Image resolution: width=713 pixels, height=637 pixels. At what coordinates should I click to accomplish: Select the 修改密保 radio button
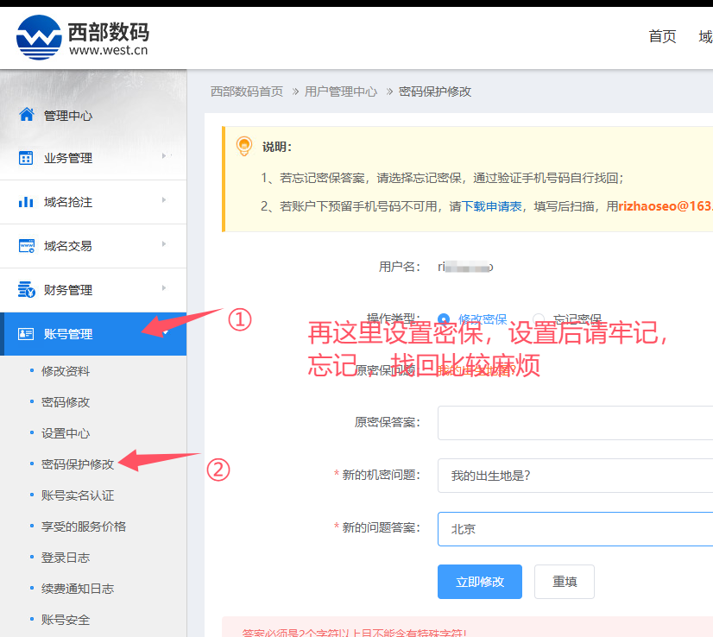point(441,318)
